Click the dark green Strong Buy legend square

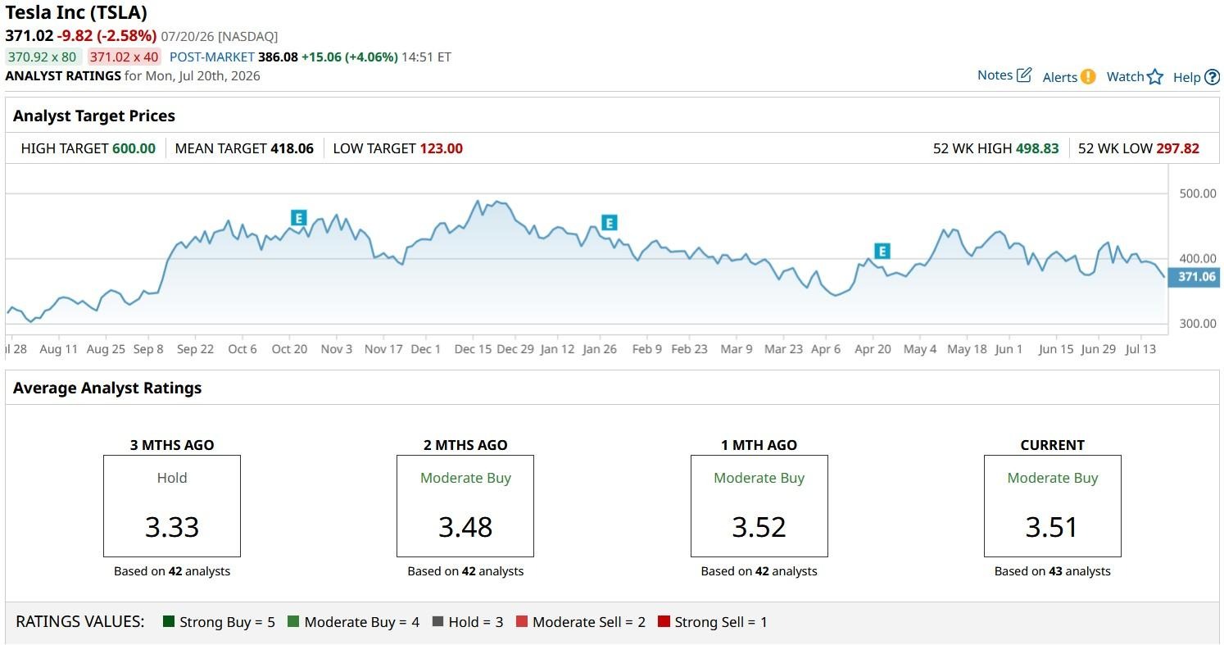[169, 622]
